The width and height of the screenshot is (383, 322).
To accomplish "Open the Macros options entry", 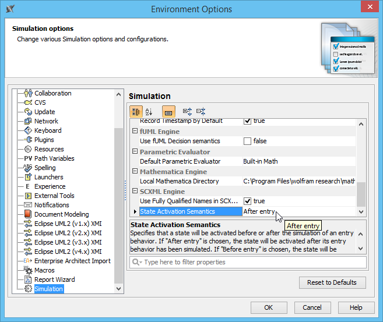I will tap(44, 270).
